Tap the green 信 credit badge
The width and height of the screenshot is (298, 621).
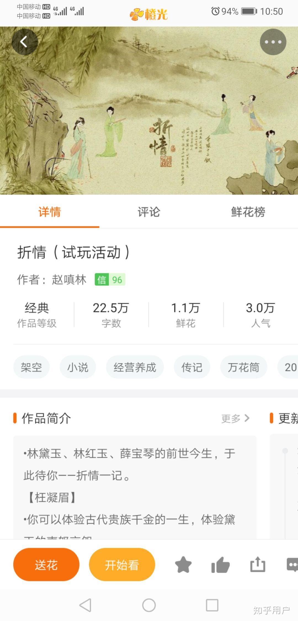tap(110, 280)
